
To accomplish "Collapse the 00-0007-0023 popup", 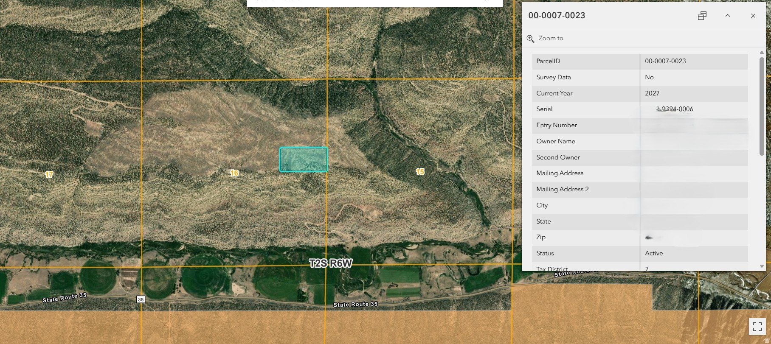I will 727,16.
